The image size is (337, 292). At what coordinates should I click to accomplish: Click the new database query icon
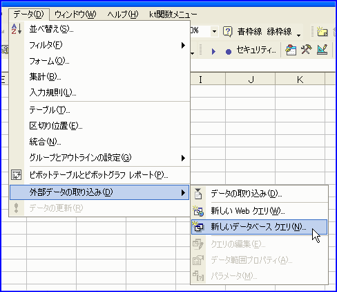click(198, 227)
